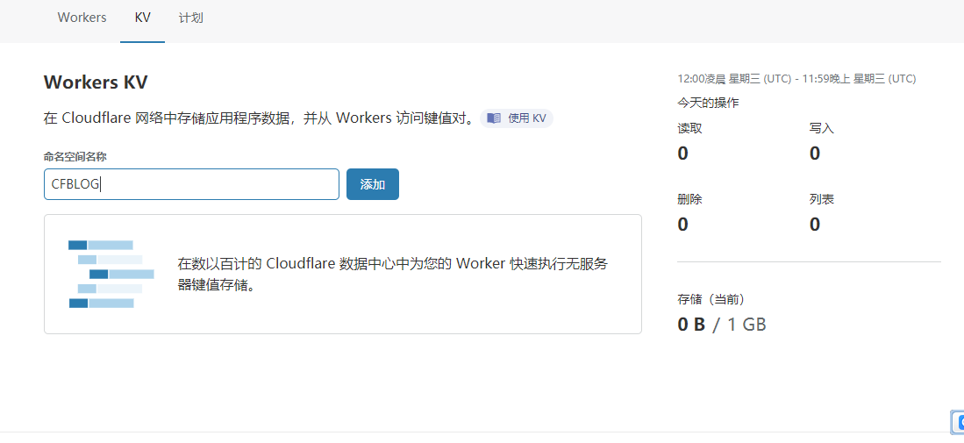Viewport: 964px width, 443px height.
Task: Select the 写入 operations count
Action: point(815,153)
